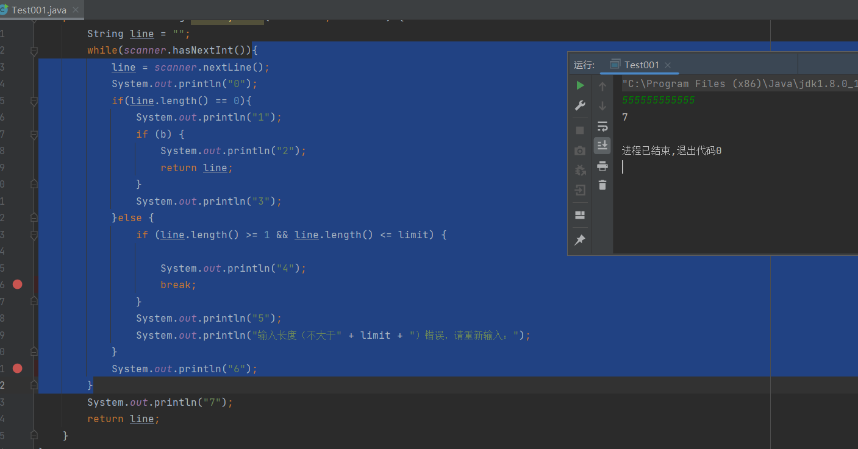Image resolution: width=858 pixels, height=449 pixels.
Task: Click the System.out.println("1"); statement
Action: tap(209, 118)
